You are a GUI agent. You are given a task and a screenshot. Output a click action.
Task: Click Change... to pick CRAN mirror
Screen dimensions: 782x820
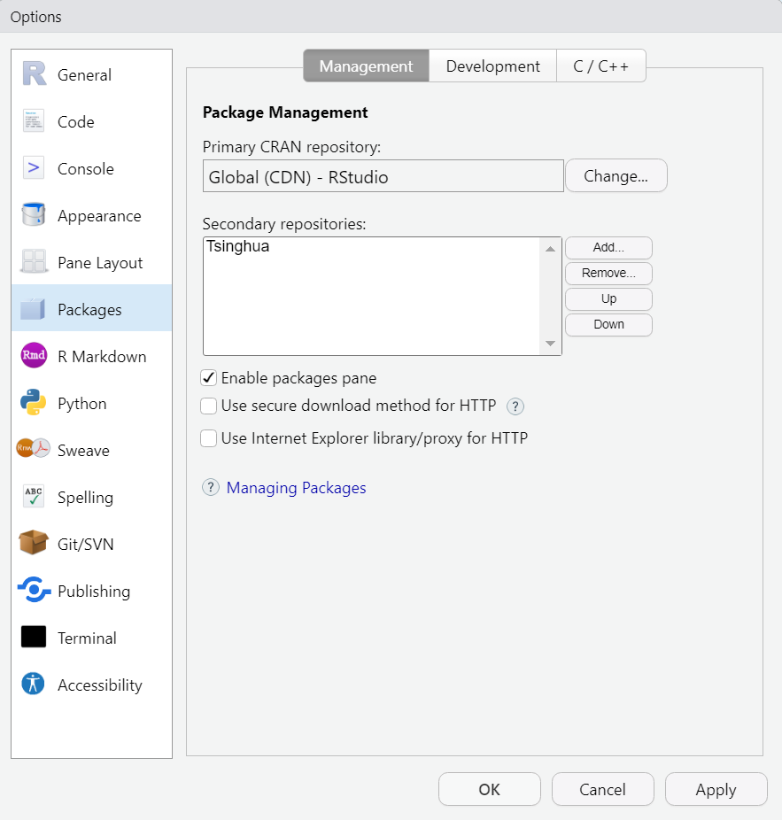pos(616,175)
